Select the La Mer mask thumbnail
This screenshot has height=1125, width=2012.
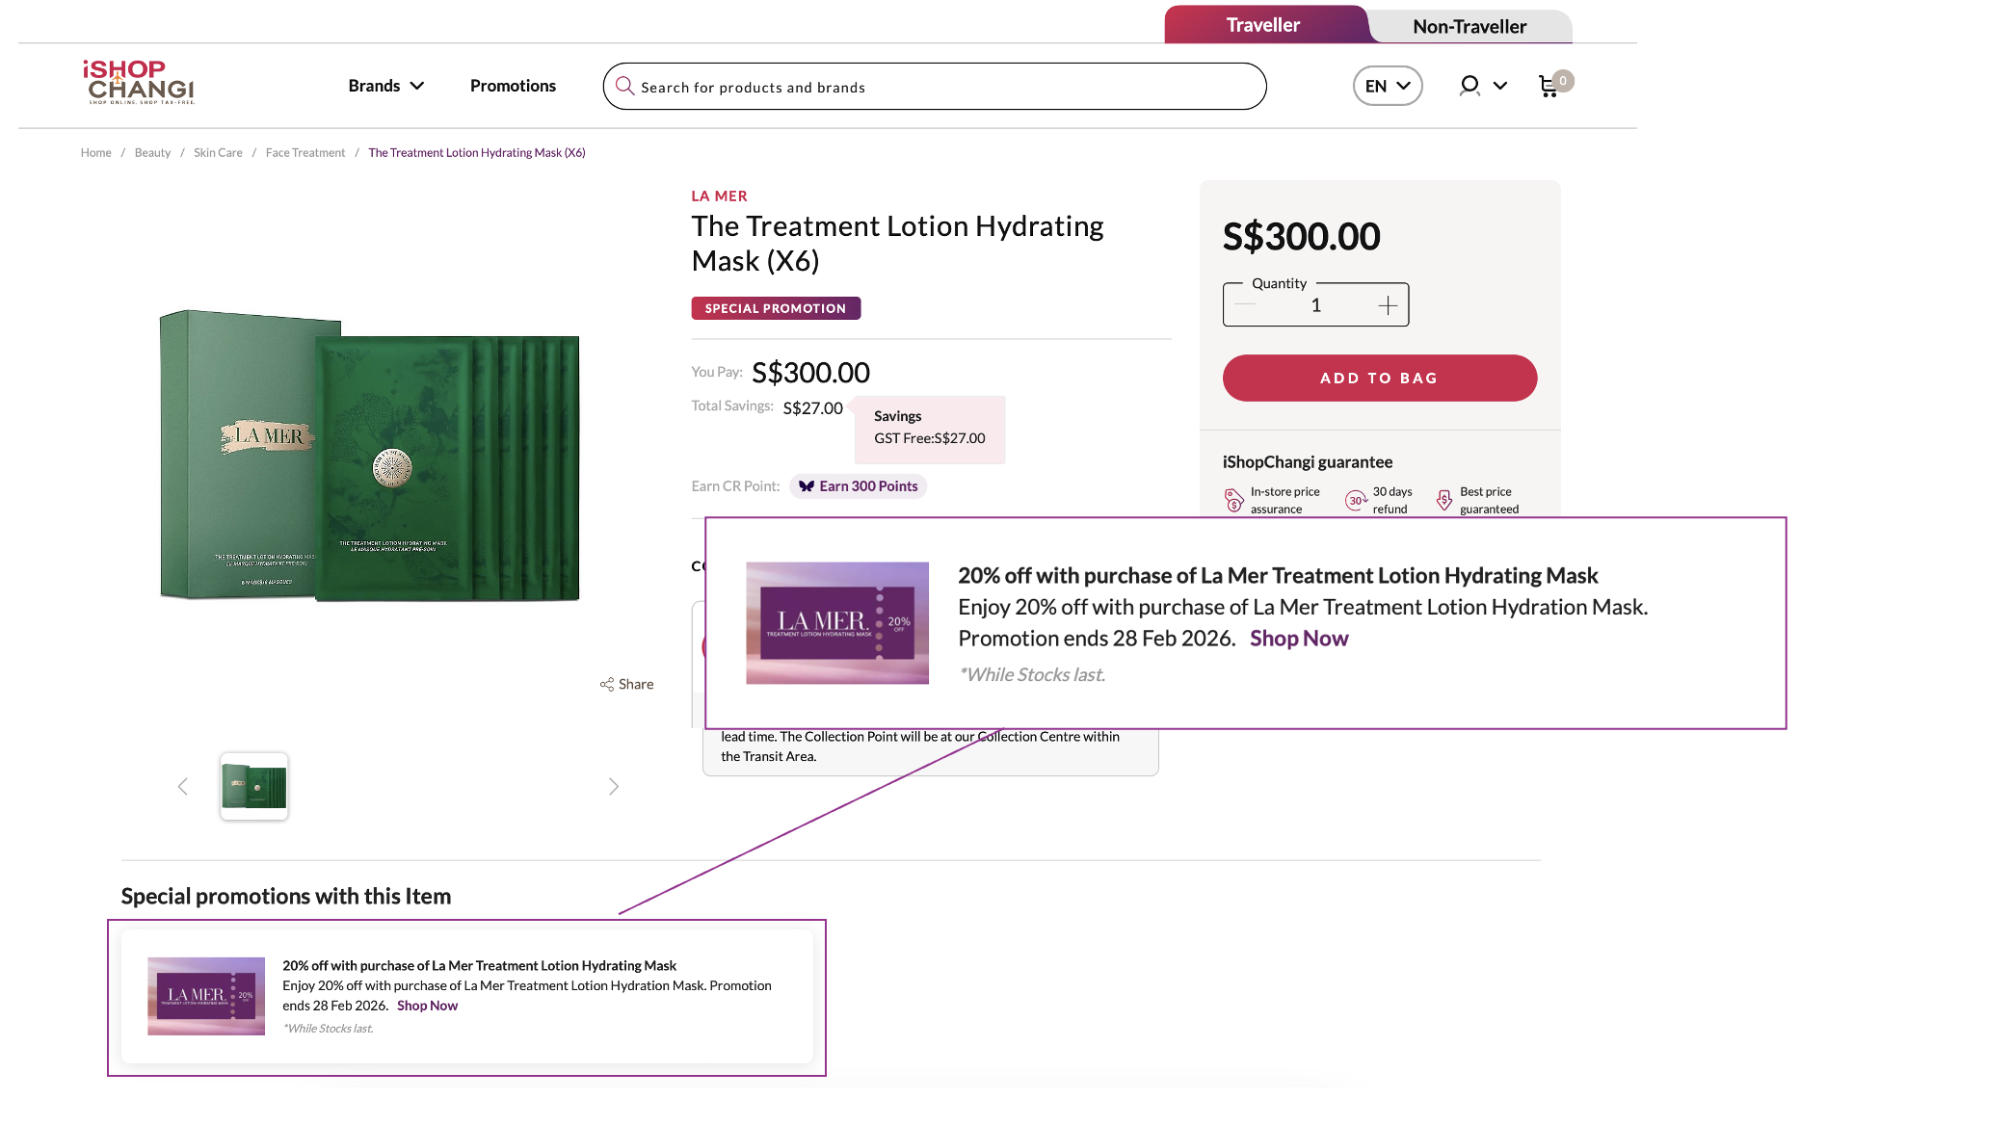pyautogui.click(x=254, y=786)
